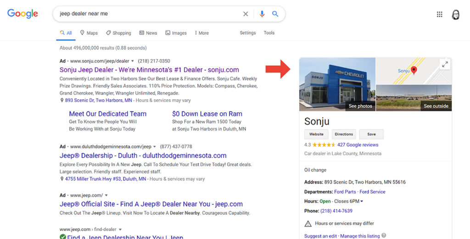This screenshot has height=239, width=470.
Task: Open See outside street view thumbnail
Action: [414, 98]
